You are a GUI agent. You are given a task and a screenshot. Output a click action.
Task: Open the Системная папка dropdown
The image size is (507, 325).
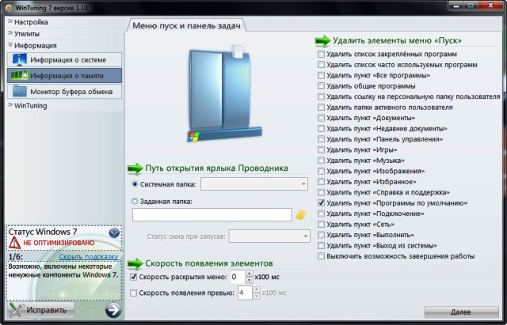pos(254,184)
